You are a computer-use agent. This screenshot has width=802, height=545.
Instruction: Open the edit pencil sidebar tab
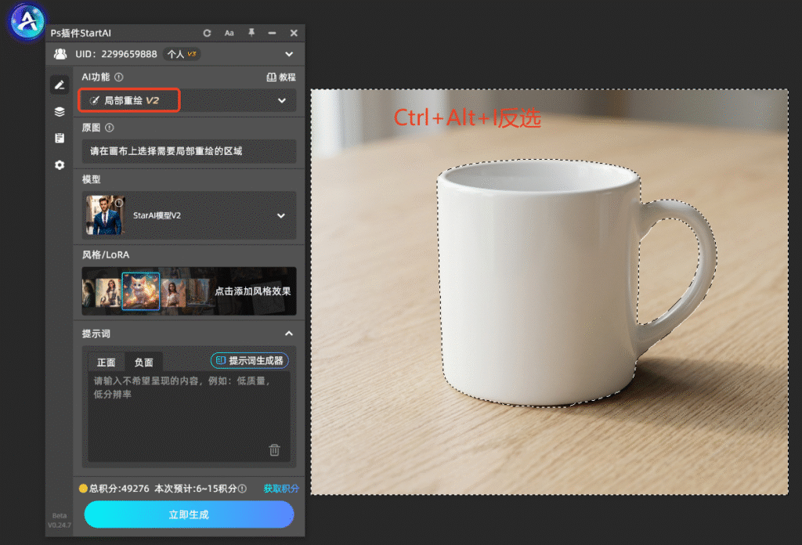(x=60, y=85)
